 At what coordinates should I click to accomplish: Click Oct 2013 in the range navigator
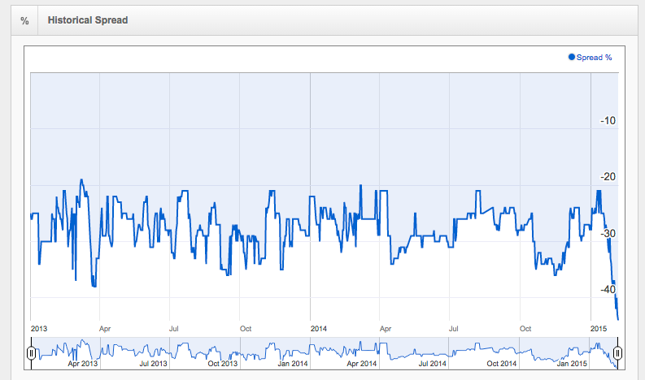click(x=223, y=364)
